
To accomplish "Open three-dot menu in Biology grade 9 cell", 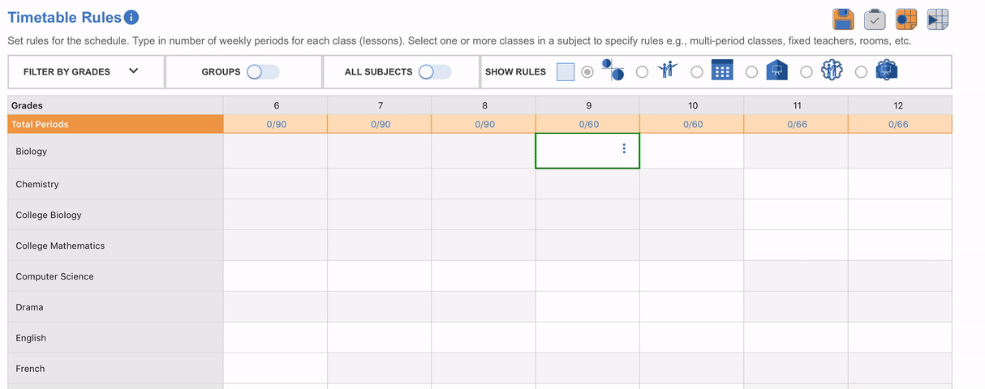I will click(x=624, y=149).
